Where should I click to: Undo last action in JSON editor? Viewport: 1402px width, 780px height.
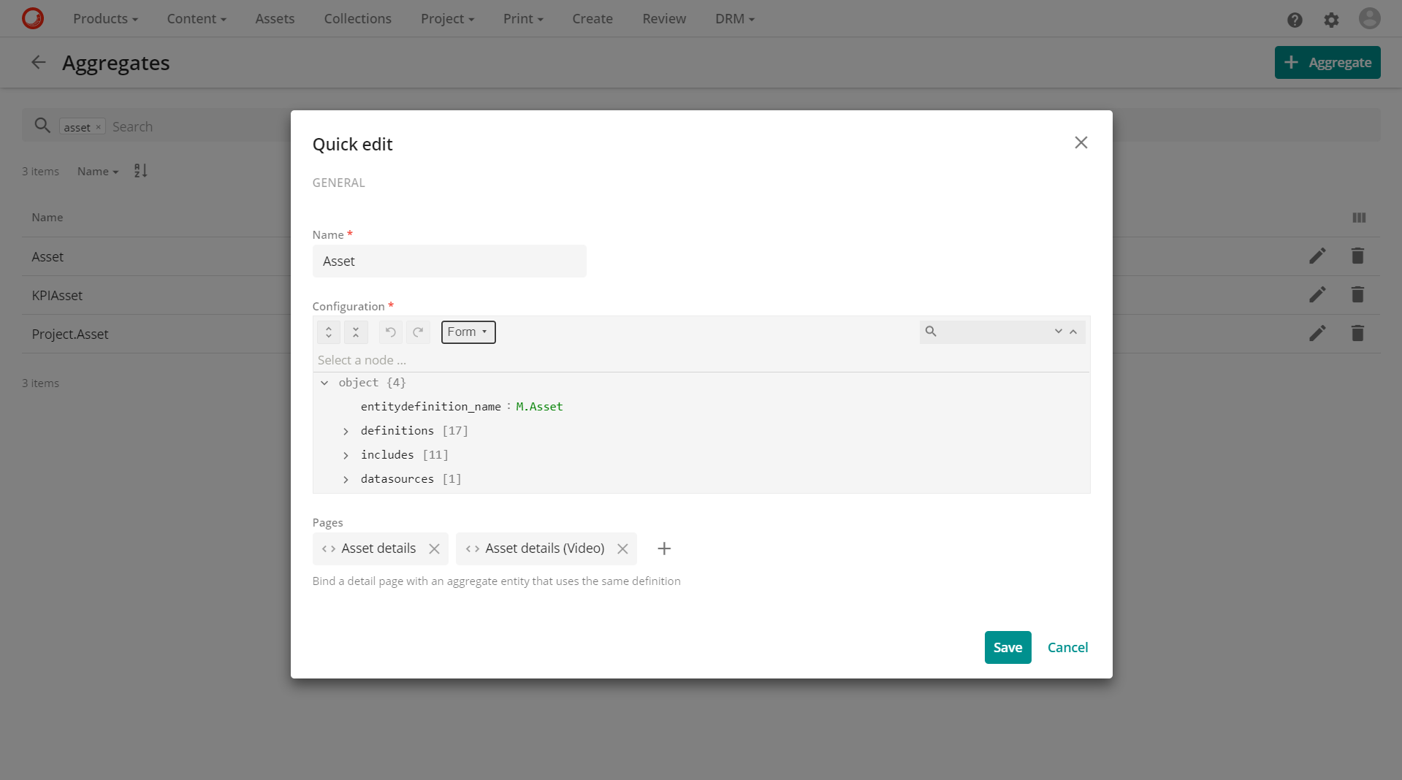[x=391, y=332]
